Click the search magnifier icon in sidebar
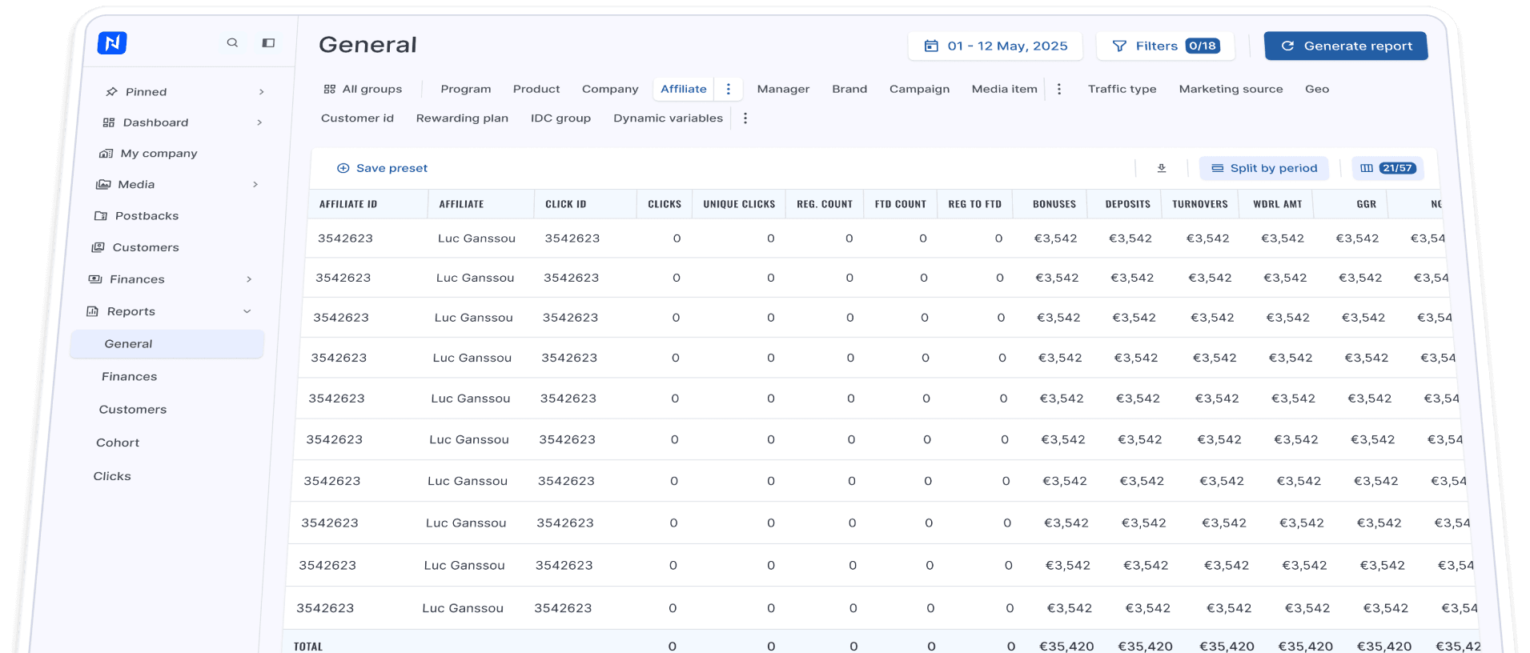1530x653 pixels. [232, 42]
